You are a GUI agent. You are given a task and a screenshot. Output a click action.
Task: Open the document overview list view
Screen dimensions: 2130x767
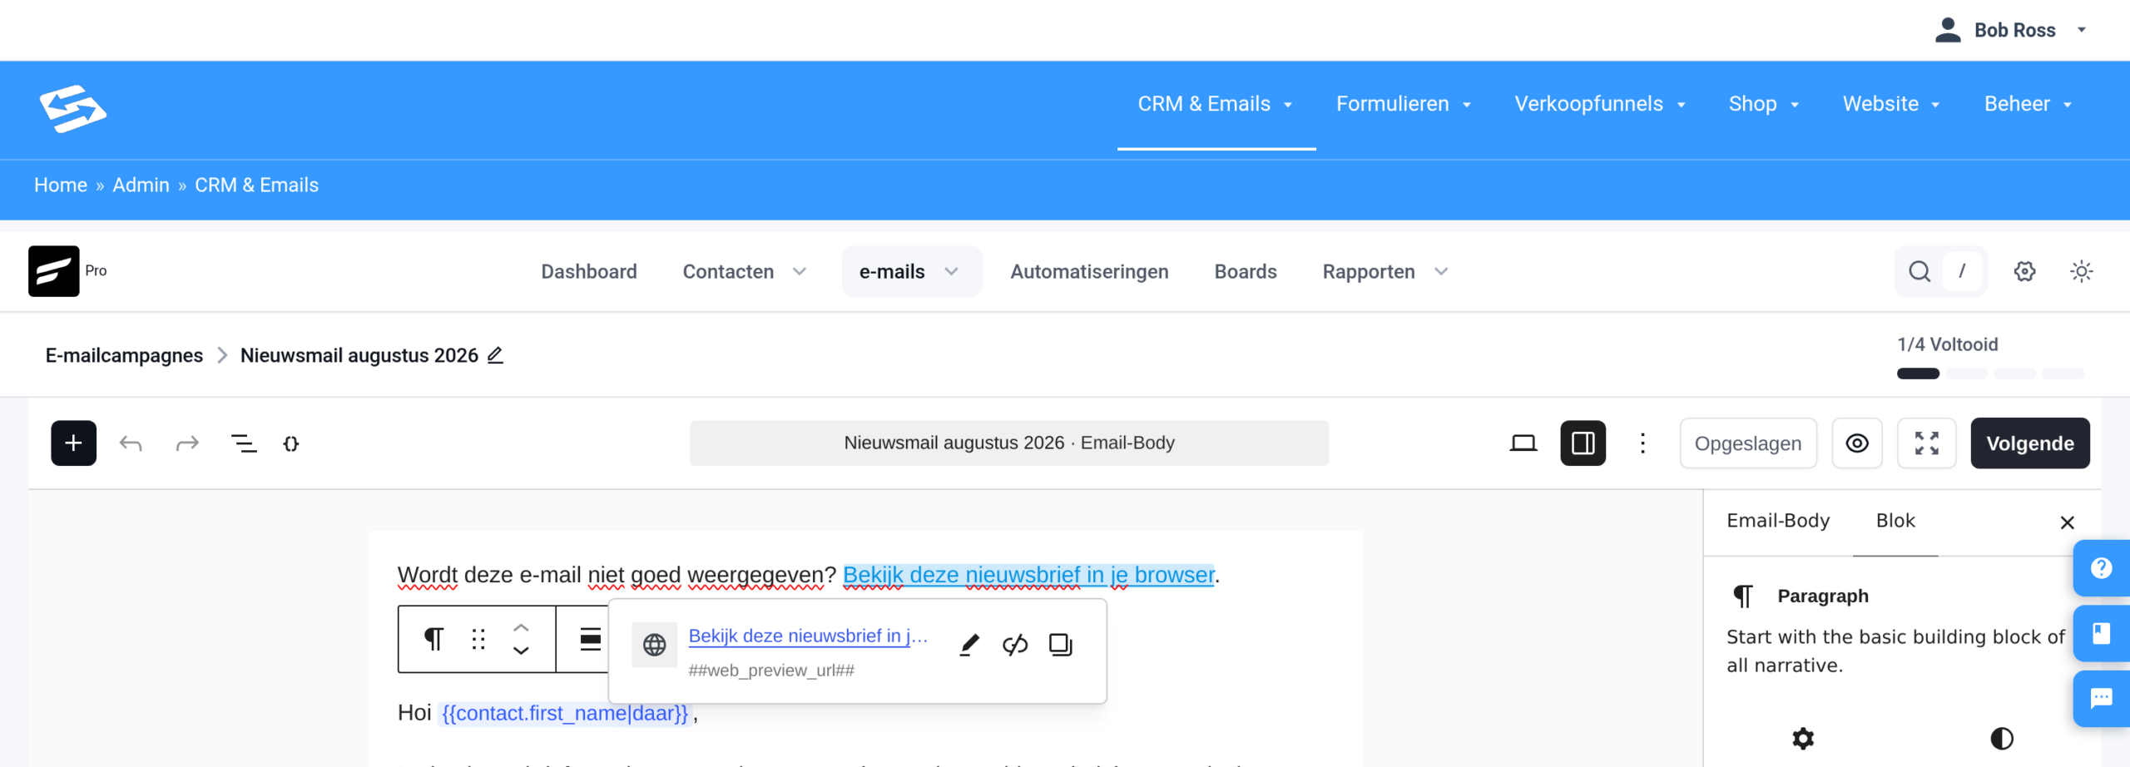244,443
